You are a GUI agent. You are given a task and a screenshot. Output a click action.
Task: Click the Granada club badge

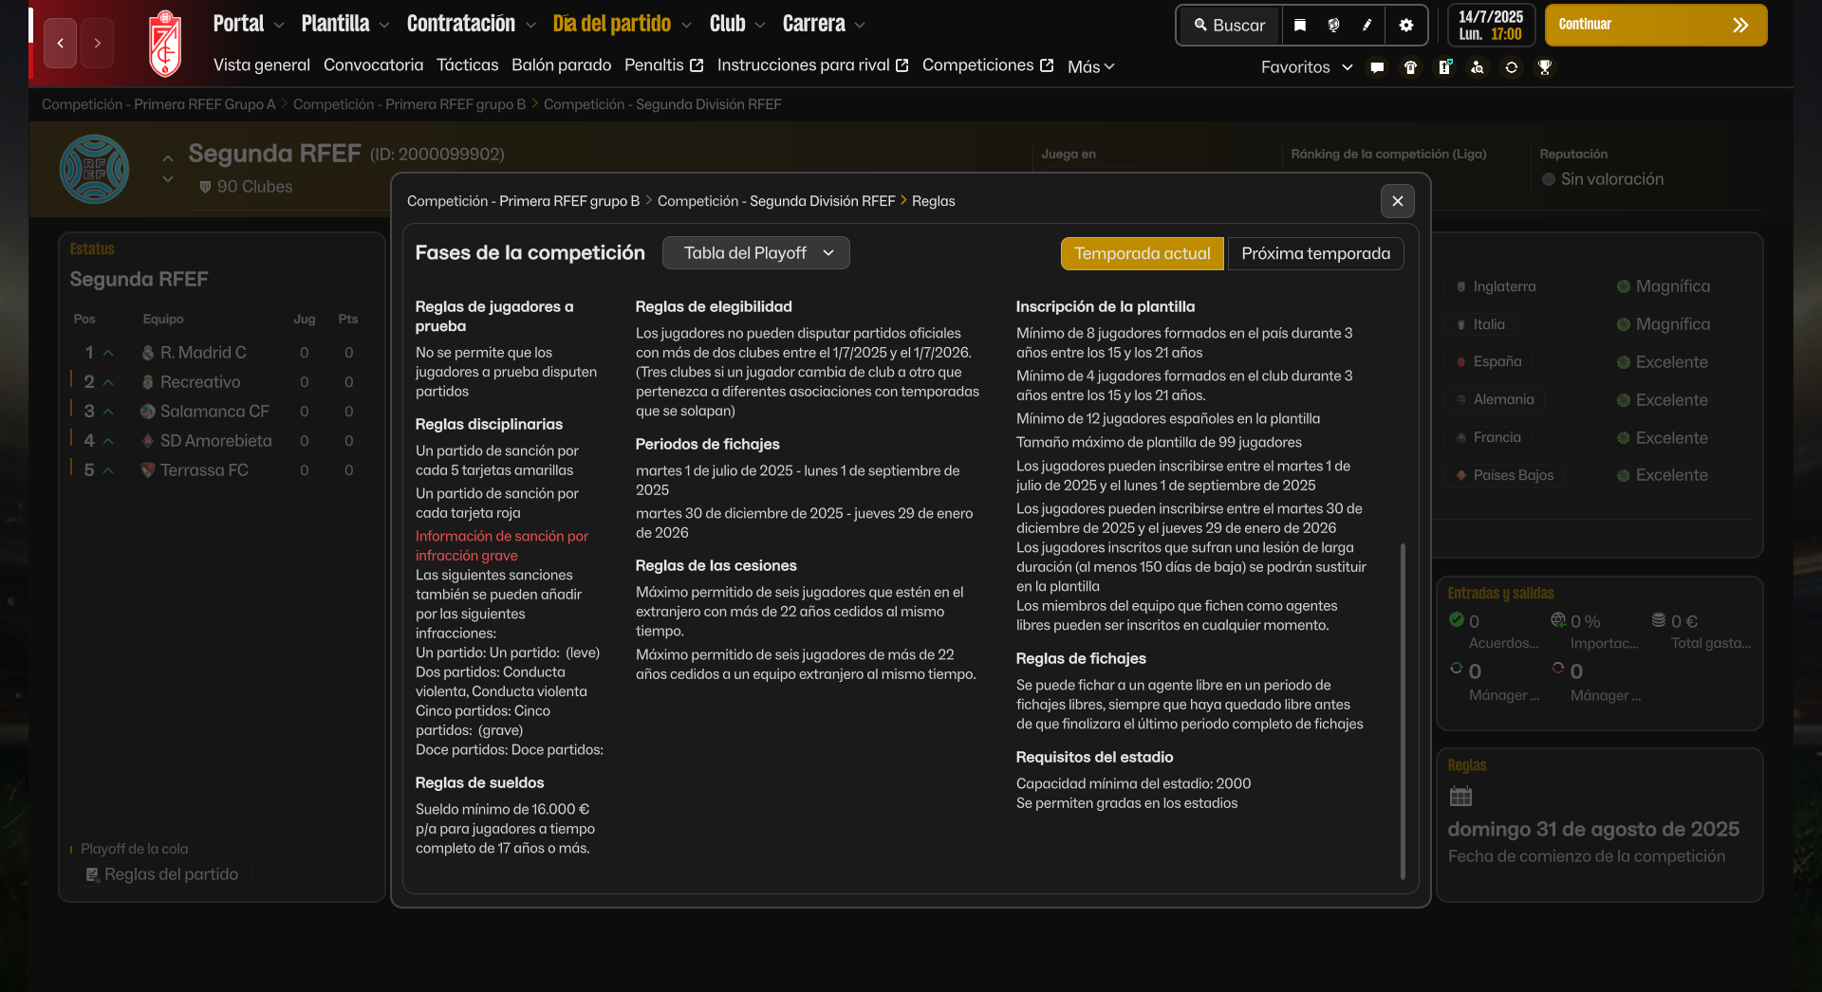[165, 44]
